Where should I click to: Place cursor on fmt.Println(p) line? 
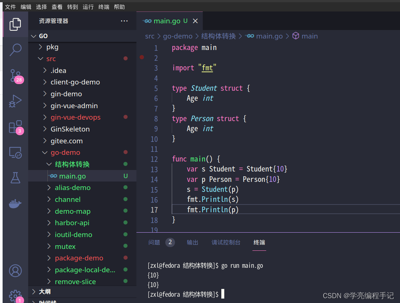click(212, 210)
